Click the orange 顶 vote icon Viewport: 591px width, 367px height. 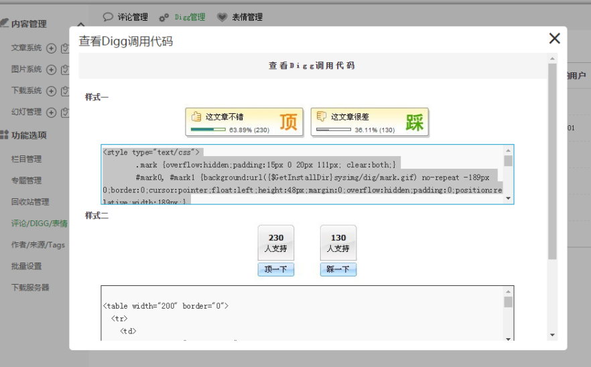[288, 123]
